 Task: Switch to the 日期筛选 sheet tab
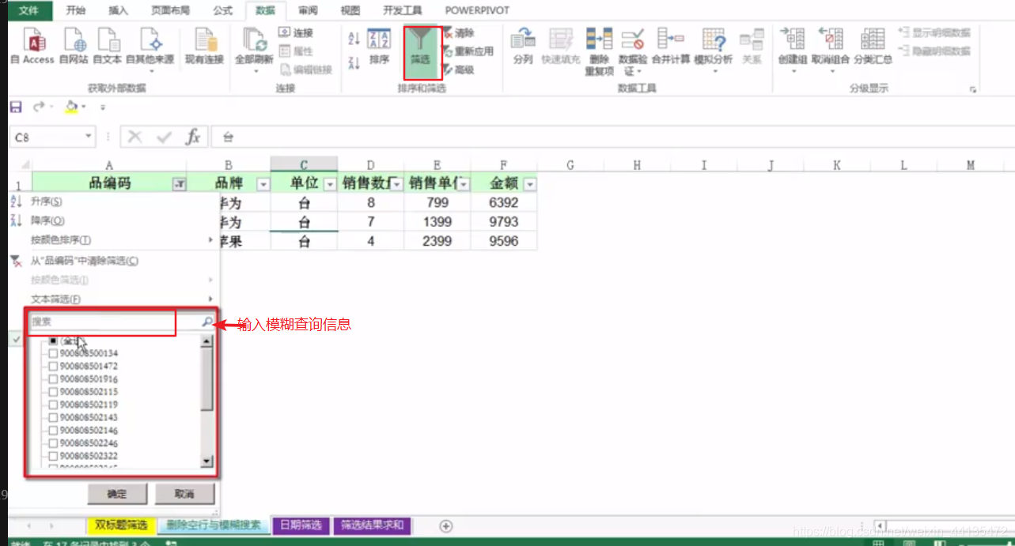tap(301, 525)
